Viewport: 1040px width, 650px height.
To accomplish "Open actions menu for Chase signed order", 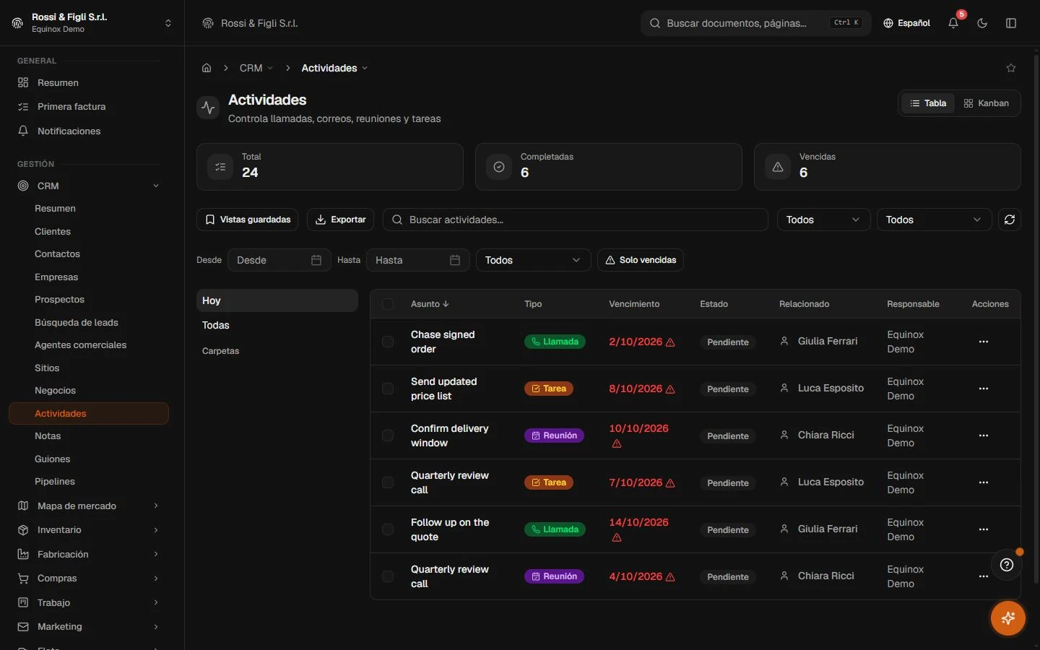I will coord(983,342).
